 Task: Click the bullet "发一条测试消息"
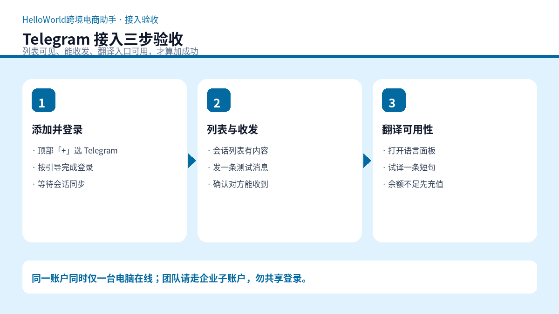pyautogui.click(x=238, y=167)
